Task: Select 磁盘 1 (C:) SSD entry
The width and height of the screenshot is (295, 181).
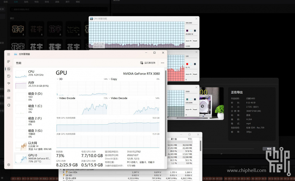Action: coord(33,109)
